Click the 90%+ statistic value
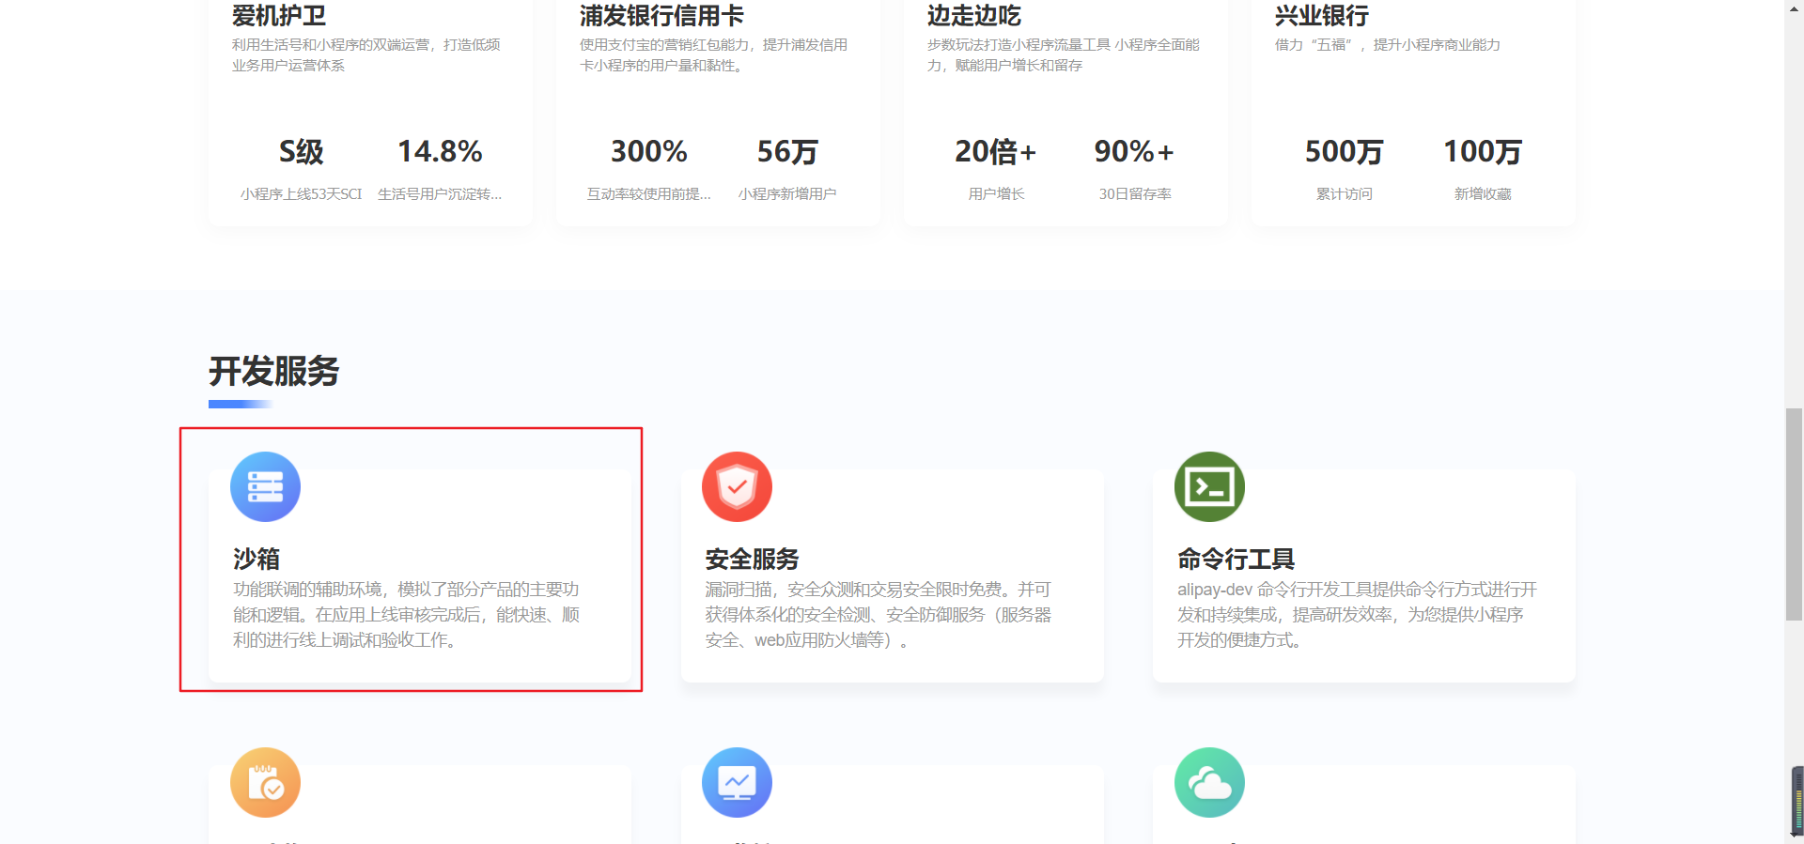This screenshot has height=844, width=1804. pyautogui.click(x=1135, y=151)
